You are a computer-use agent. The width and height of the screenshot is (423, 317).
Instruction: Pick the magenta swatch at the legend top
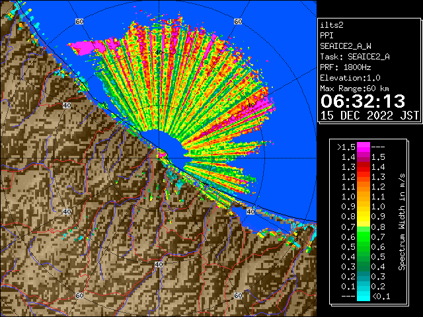364,147
